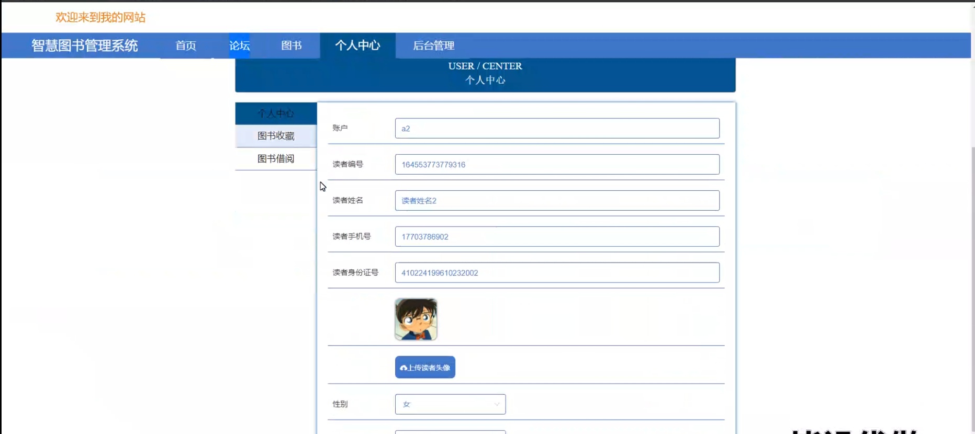Click the 读者编号 input field
The height and width of the screenshot is (434, 975).
tap(557, 164)
